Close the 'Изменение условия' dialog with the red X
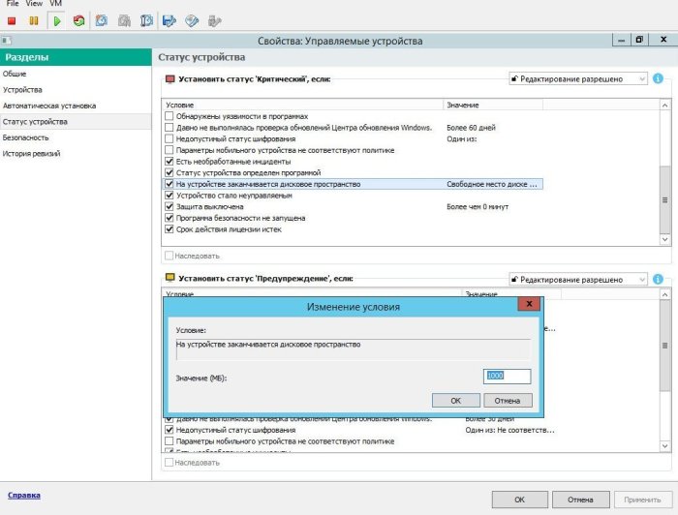 click(x=529, y=304)
